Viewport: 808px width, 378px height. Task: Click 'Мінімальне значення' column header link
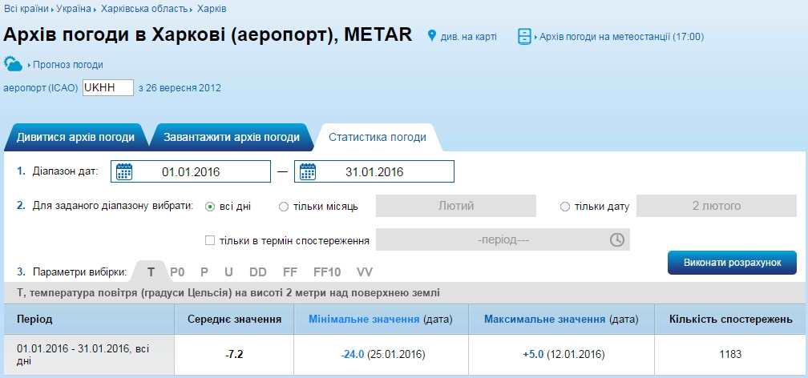coord(364,320)
